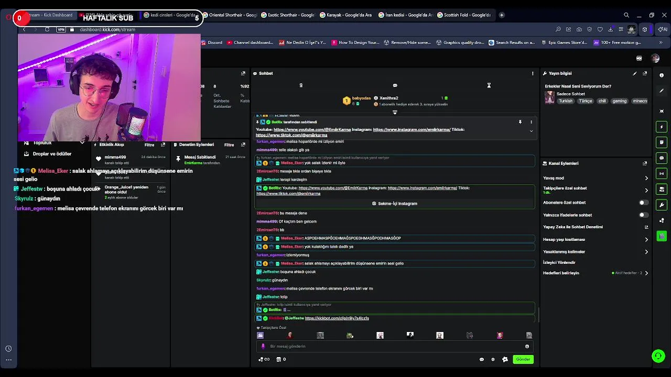
Task: Collapse the Topluluk sidebar section
Action: [82, 142]
